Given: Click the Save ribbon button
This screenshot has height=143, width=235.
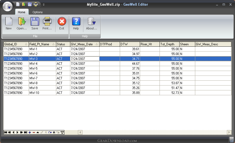Looking at the screenshot, I should (35, 24).
